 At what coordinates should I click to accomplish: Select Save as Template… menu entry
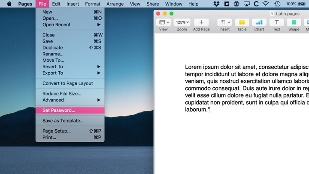[63, 121]
